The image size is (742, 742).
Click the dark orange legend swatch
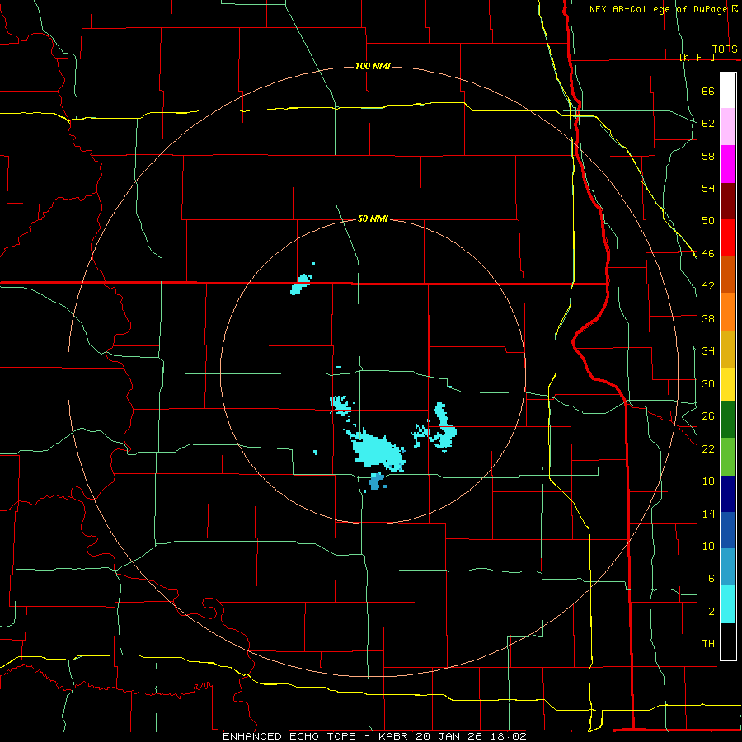pos(728,275)
